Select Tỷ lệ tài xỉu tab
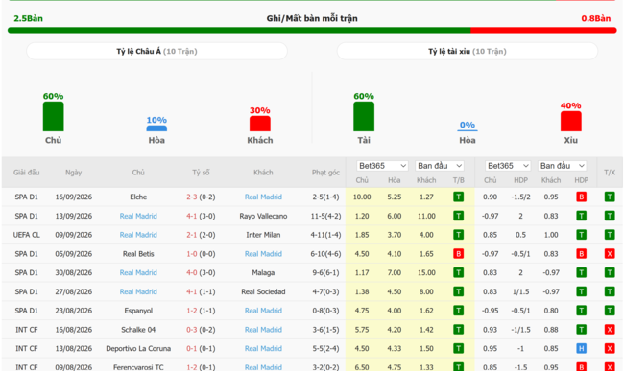 (x=468, y=51)
